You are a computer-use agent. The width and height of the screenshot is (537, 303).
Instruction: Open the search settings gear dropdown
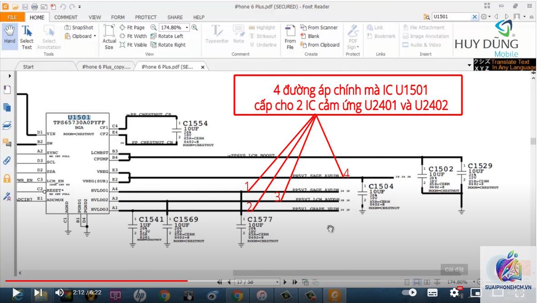485,16
